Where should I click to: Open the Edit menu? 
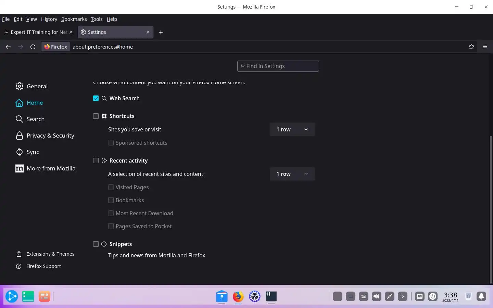point(18,19)
